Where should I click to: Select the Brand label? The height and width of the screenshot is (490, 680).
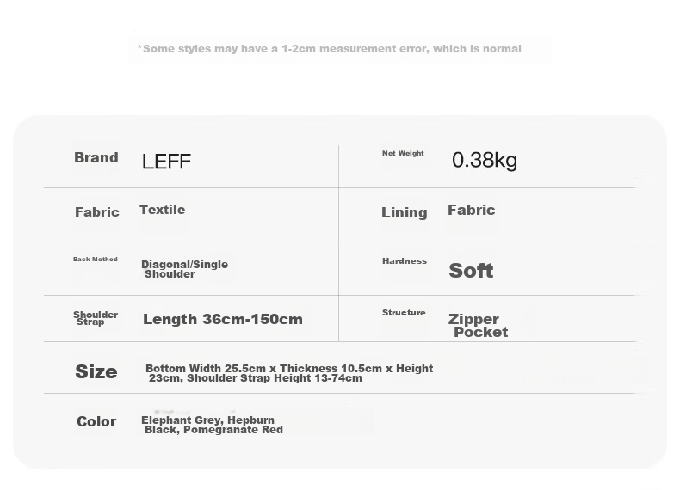click(x=96, y=157)
